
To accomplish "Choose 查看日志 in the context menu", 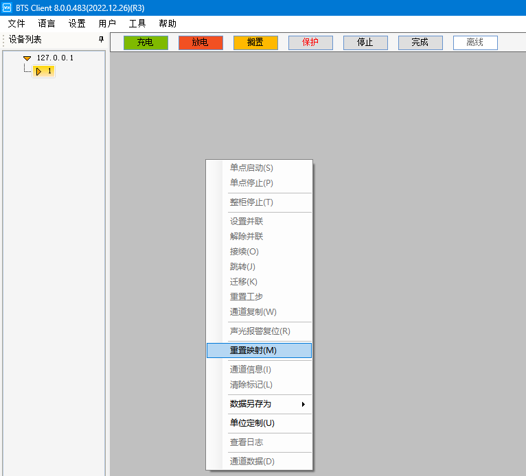I will click(259, 442).
